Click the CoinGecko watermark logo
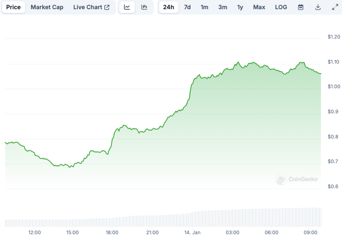The image size is (342, 243). pos(296,179)
